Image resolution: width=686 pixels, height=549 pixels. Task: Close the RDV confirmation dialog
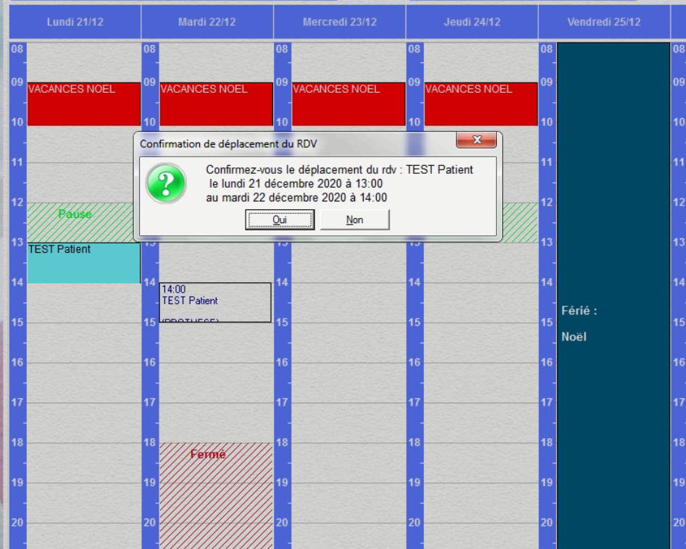[475, 140]
